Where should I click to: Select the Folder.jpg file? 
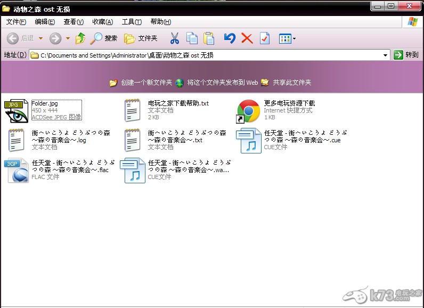(44, 103)
